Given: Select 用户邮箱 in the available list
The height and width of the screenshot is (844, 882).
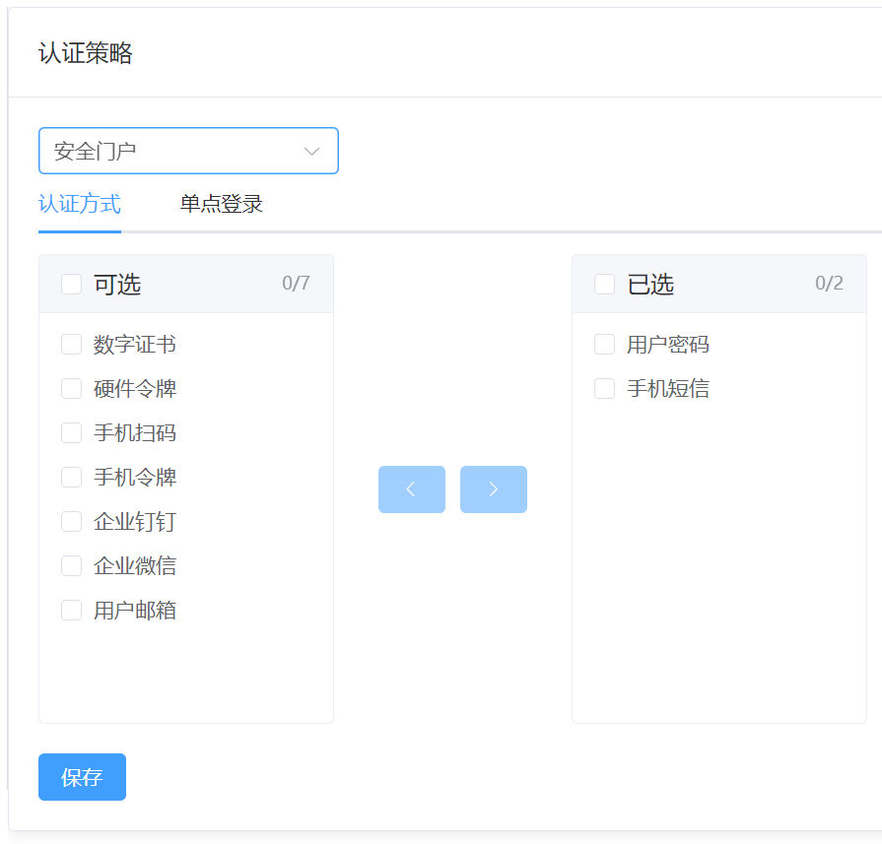Looking at the screenshot, I should coord(70,610).
